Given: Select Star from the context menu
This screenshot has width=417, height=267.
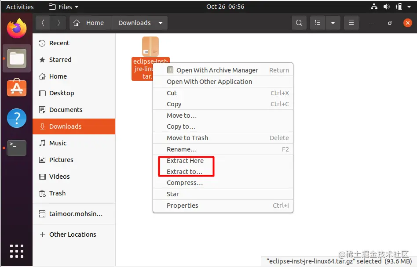Looking at the screenshot, I should tap(223, 194).
